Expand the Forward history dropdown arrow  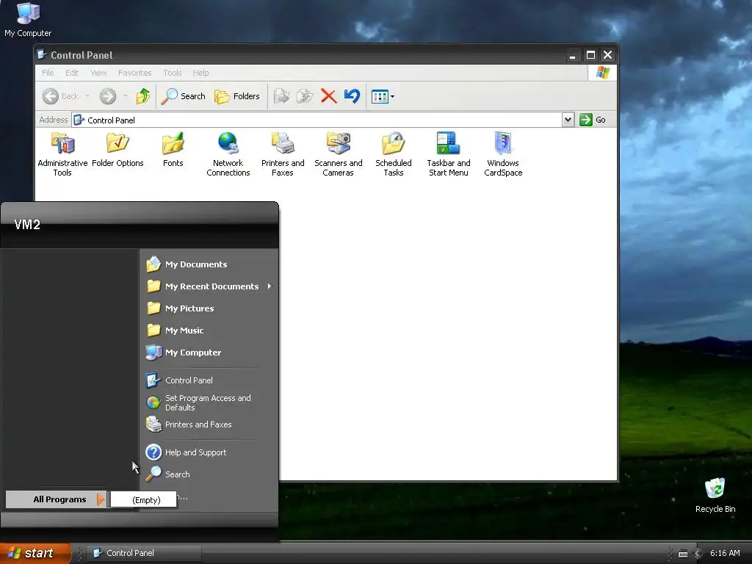pyautogui.click(x=125, y=96)
